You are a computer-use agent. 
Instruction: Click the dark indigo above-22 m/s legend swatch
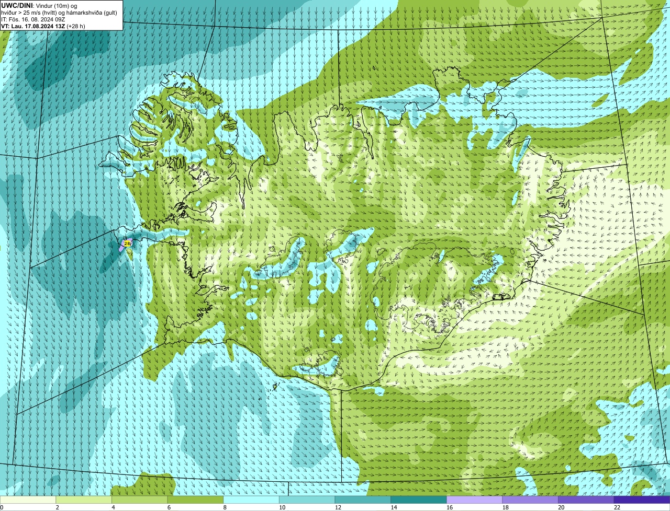click(x=642, y=500)
